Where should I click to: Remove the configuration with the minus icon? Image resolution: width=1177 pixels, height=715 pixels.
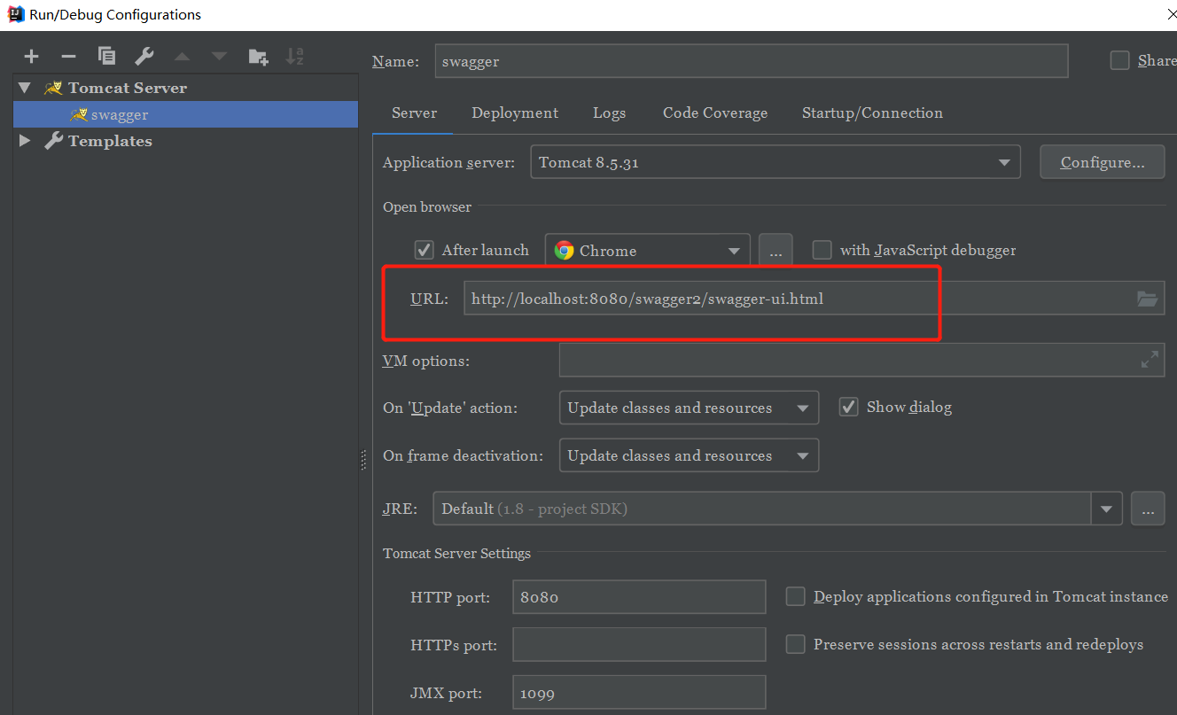pos(68,57)
